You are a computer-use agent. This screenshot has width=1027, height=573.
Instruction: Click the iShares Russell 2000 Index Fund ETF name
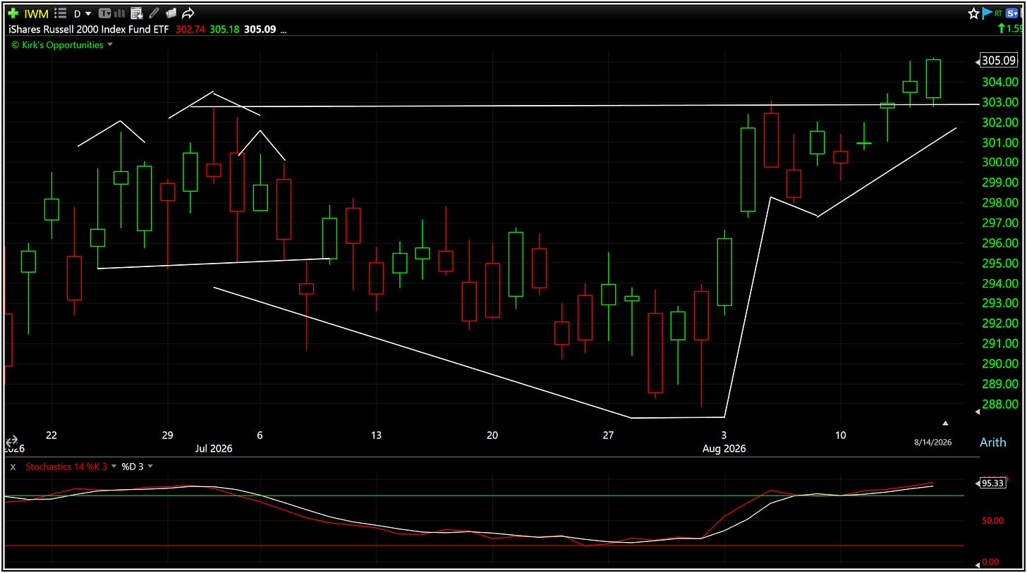tap(88, 30)
